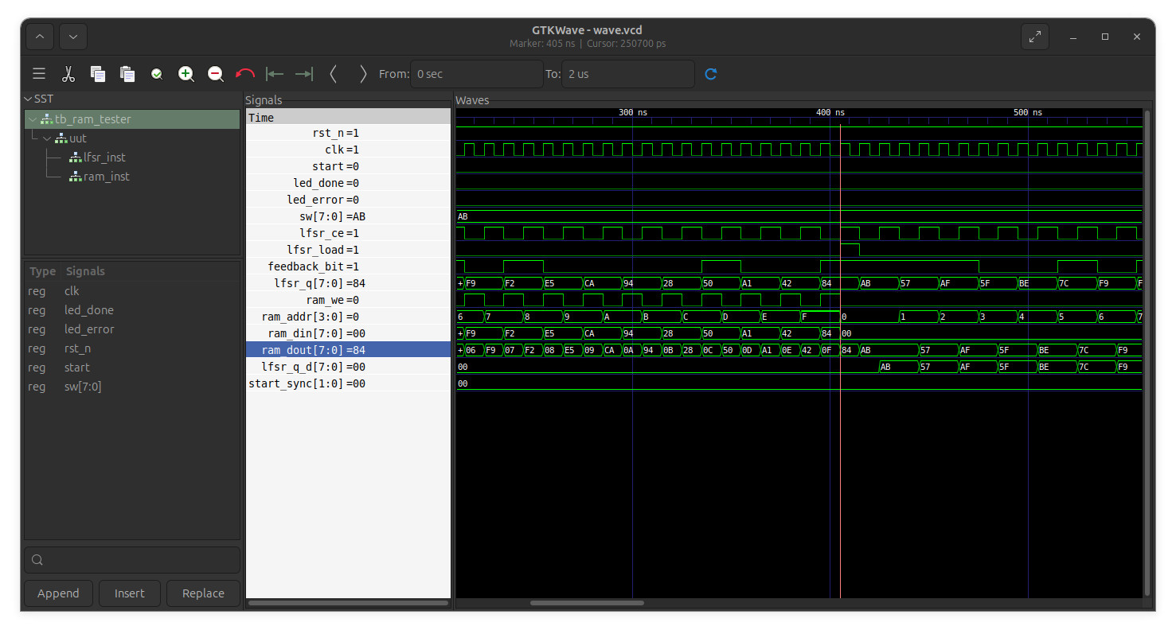Click the Cut scissors icon
This screenshot has width=1176, height=634.
pos(68,74)
